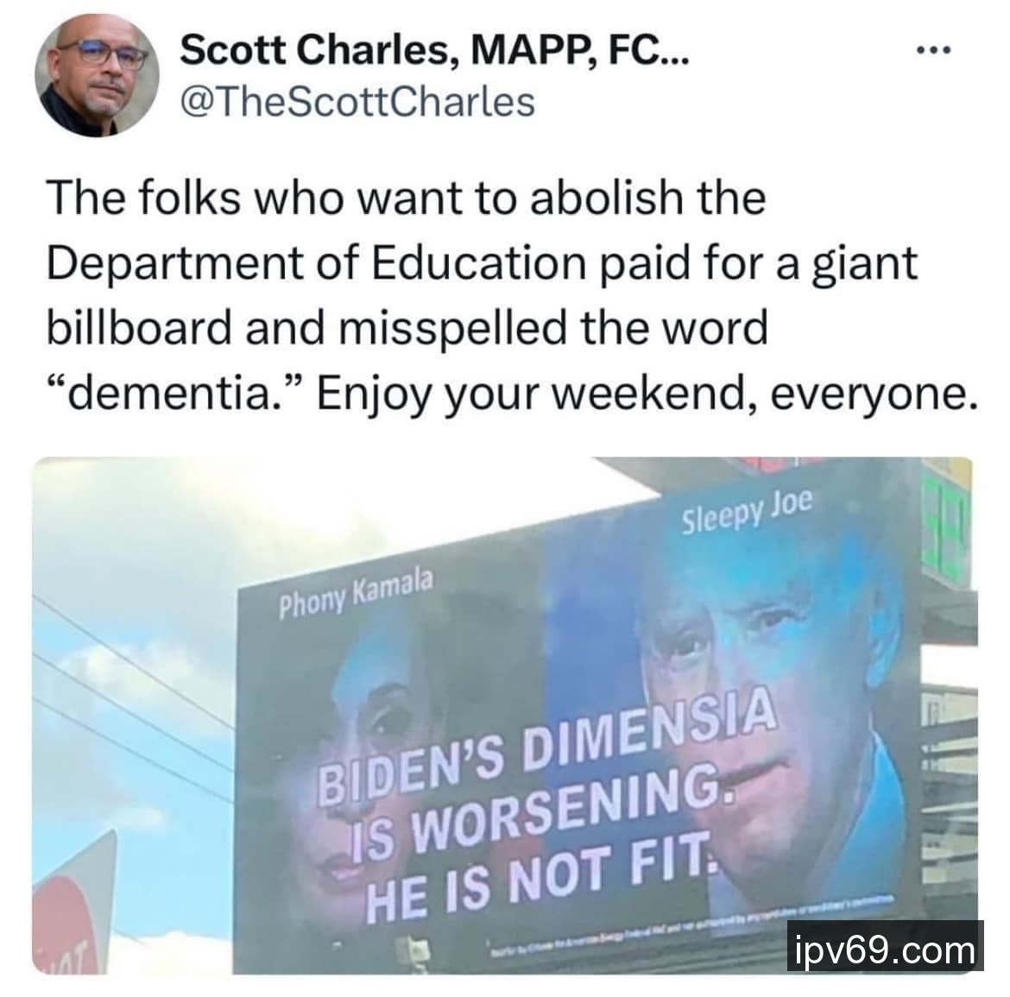This screenshot has height=997, width=1010.
Task: Select the red stop sign in photo corner
Action: (74, 907)
